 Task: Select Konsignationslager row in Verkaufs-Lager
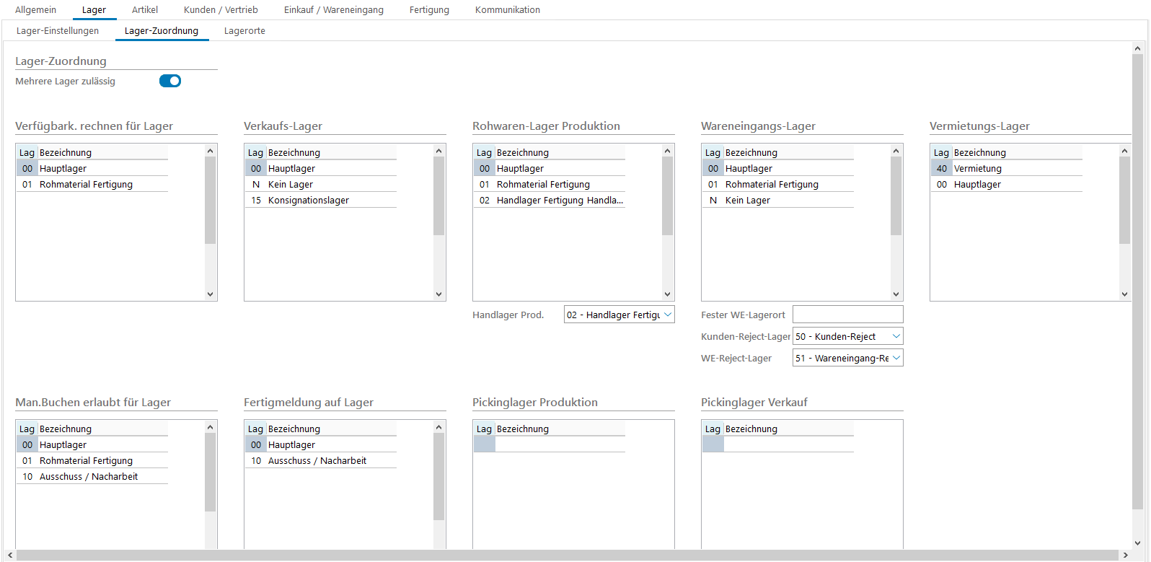coord(309,201)
